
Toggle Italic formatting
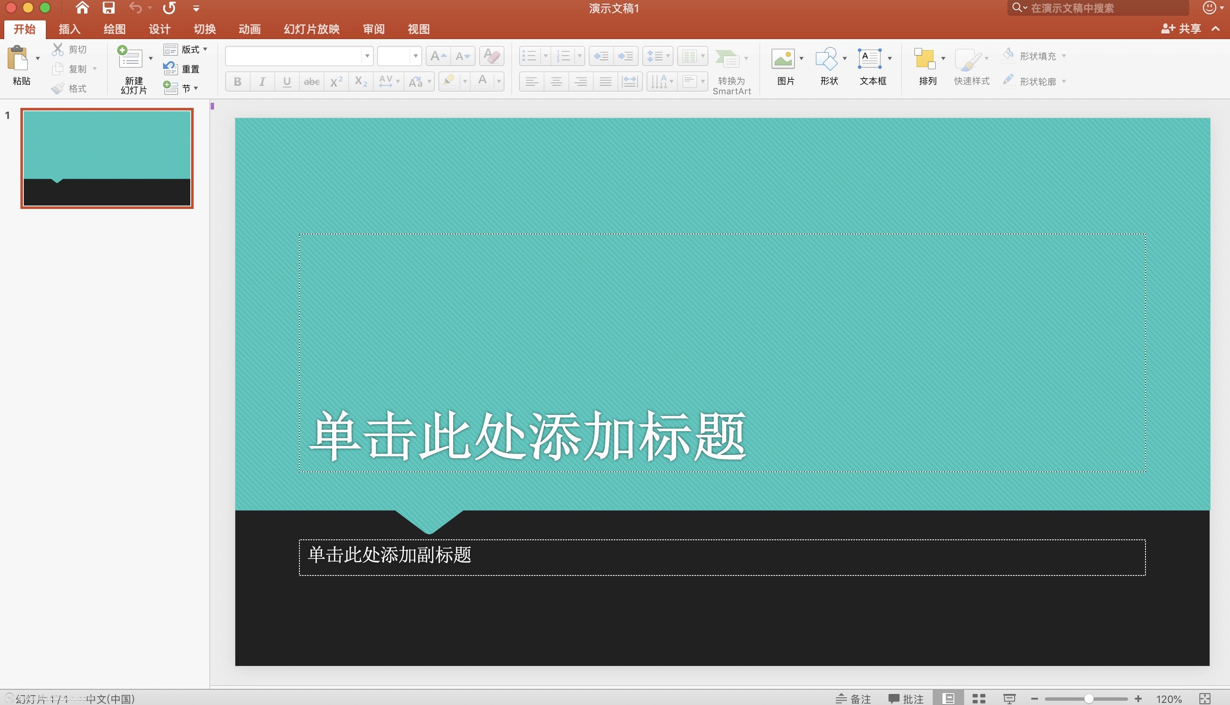(x=262, y=82)
